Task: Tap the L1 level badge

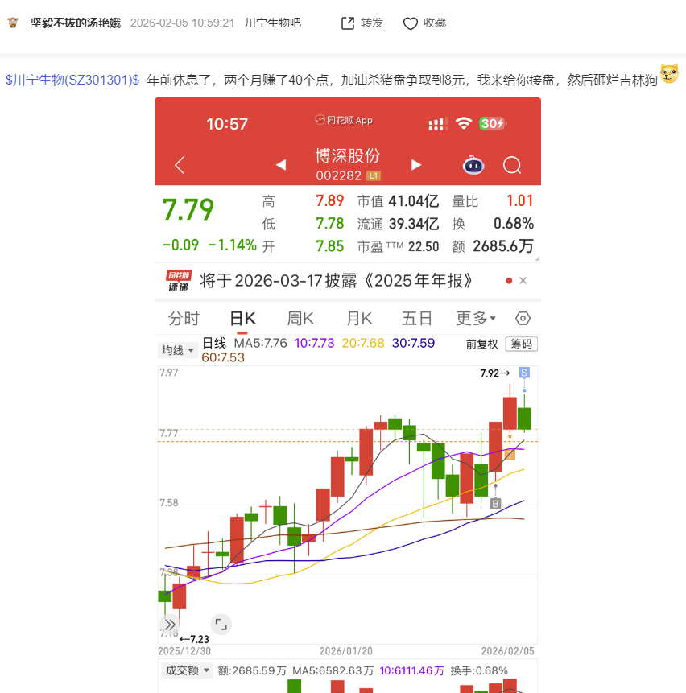Action: point(374,176)
